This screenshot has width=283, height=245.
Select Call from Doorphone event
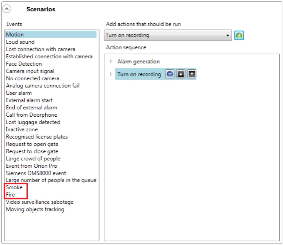click(31, 115)
